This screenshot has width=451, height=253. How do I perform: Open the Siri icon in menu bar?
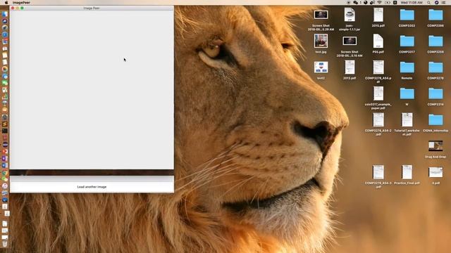click(436, 3)
